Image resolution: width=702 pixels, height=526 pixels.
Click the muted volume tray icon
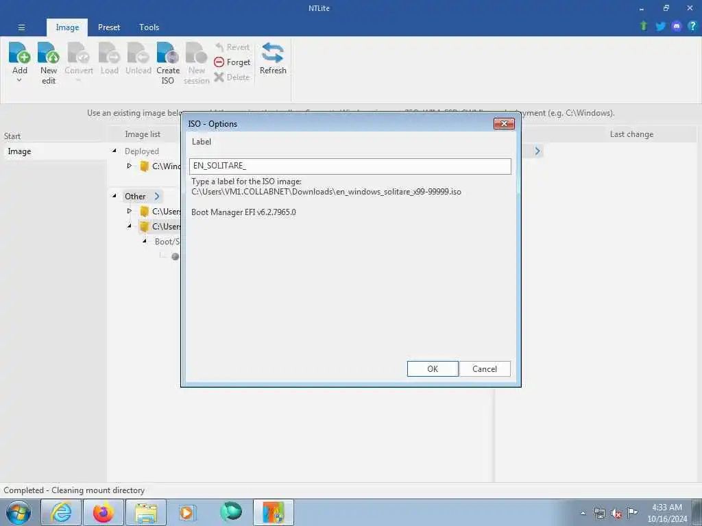coord(616,514)
